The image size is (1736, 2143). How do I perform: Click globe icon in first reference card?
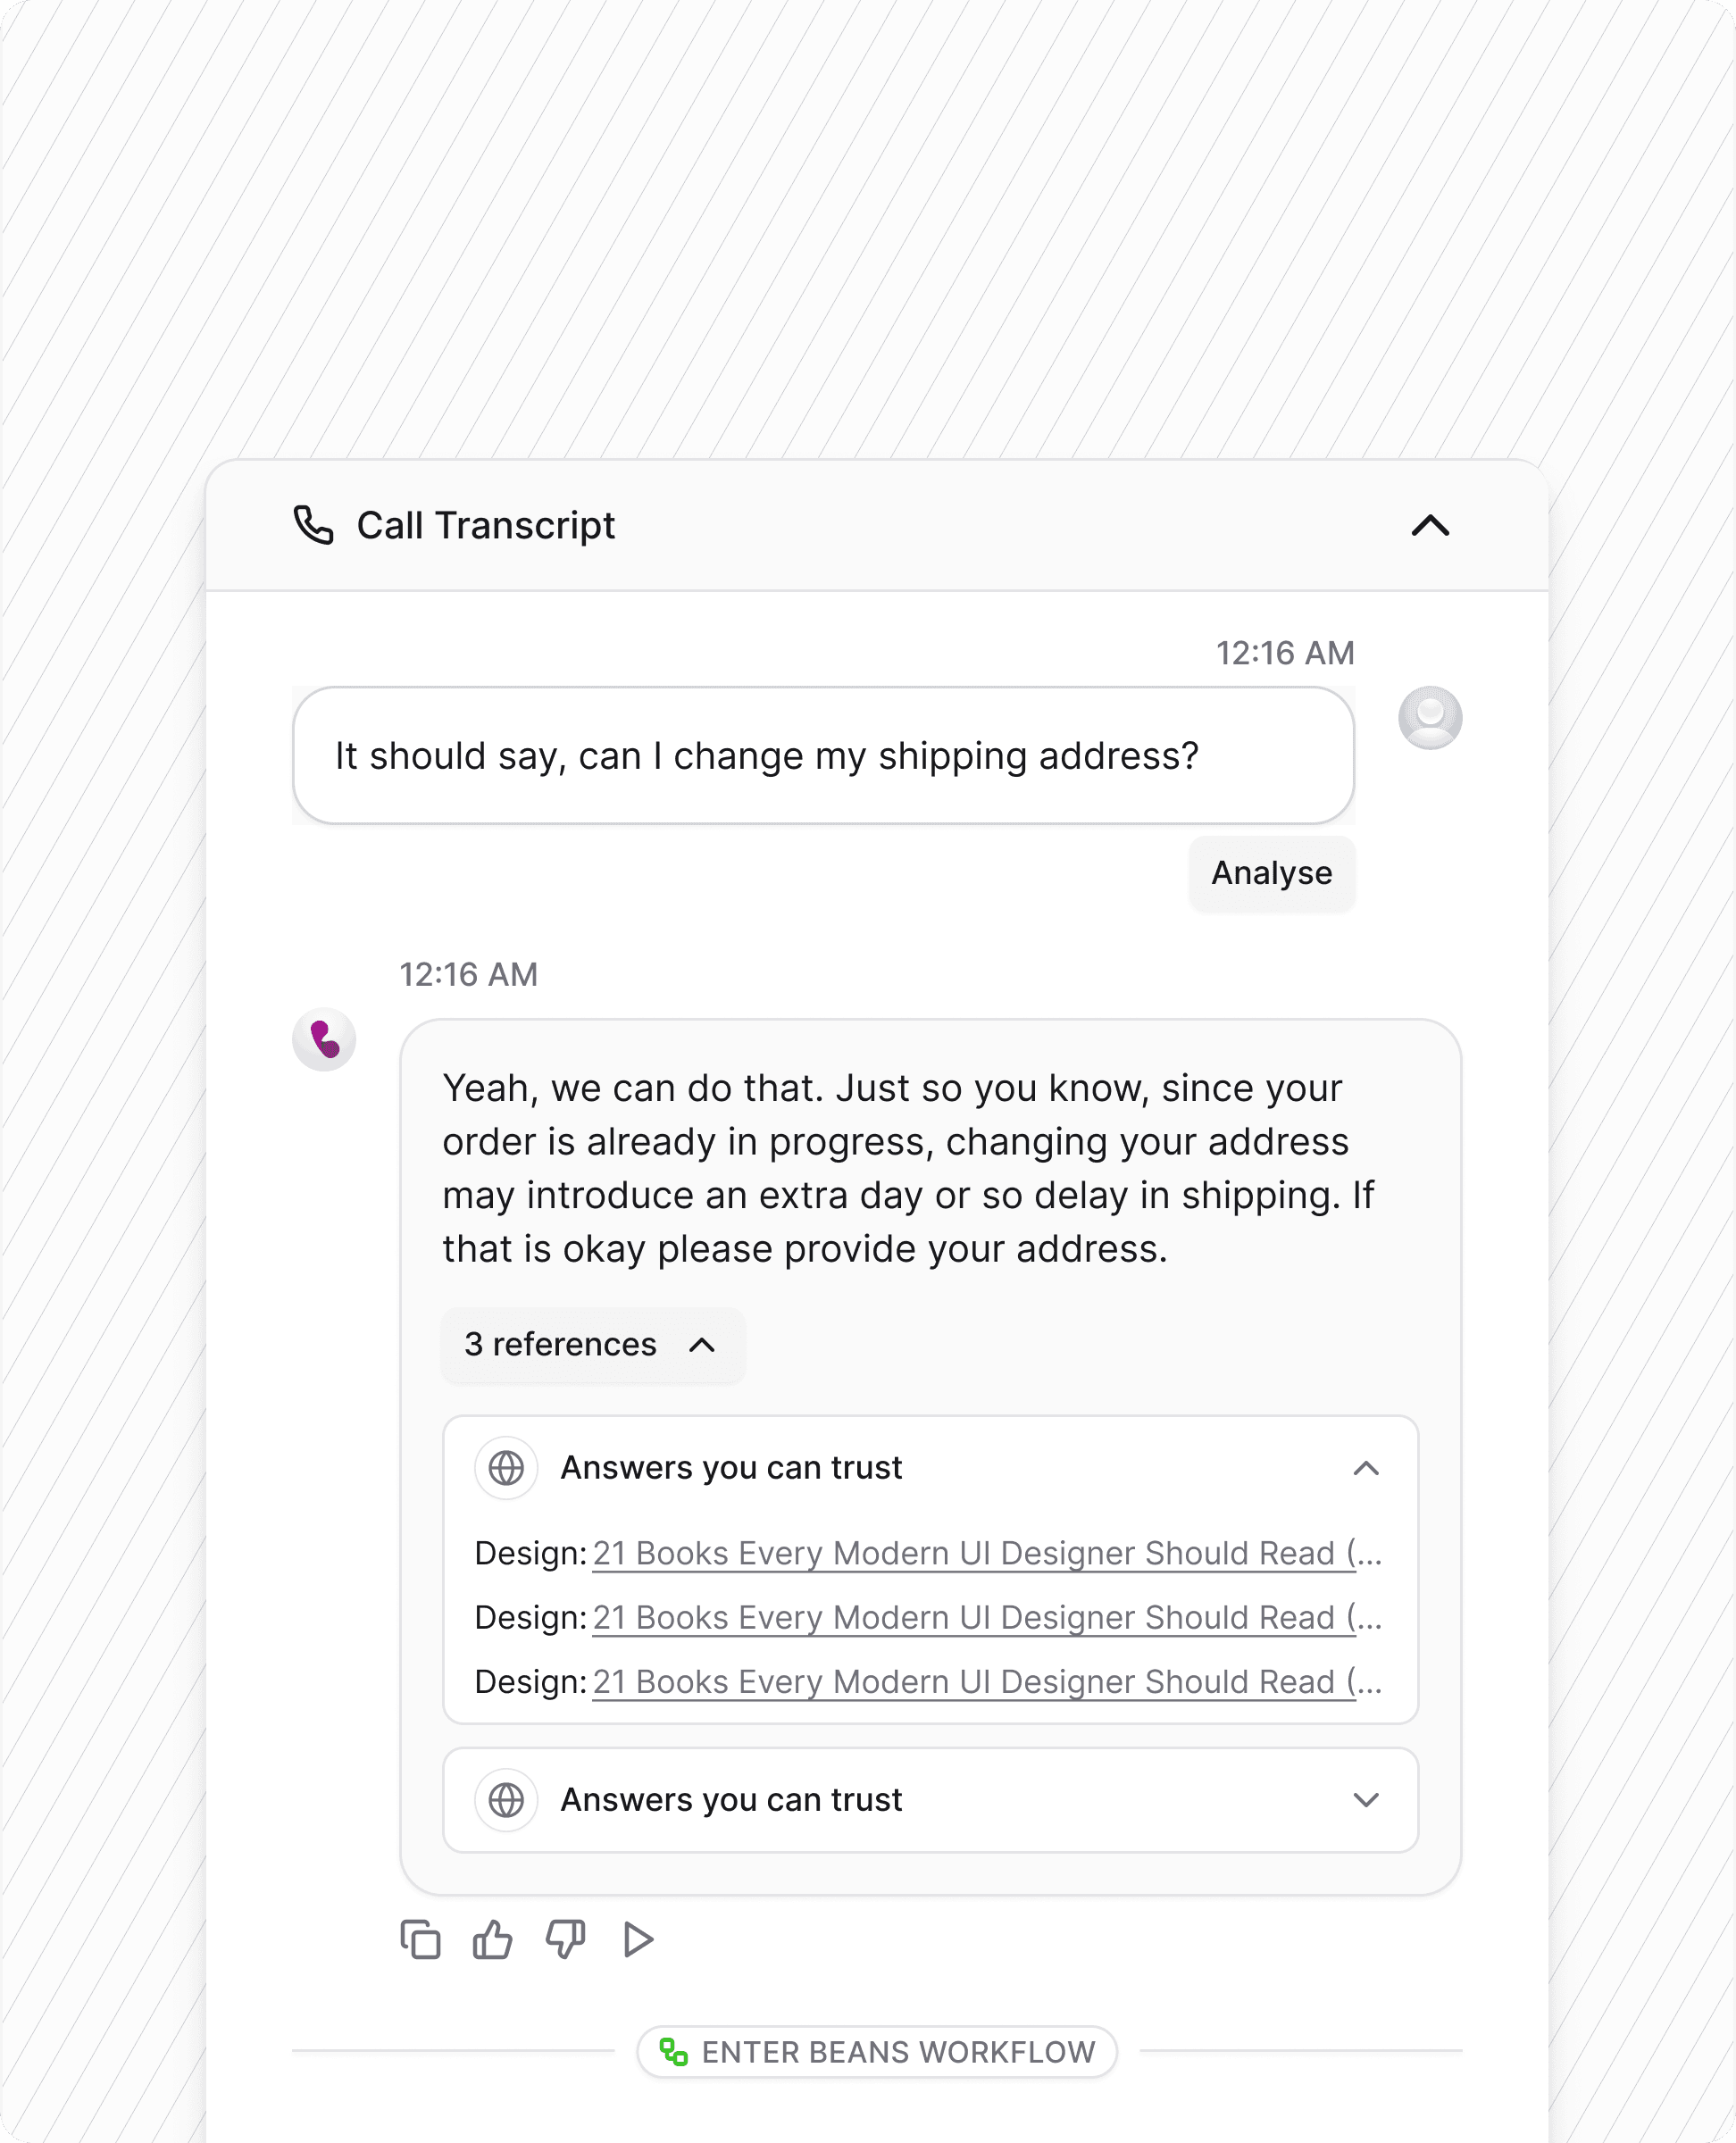coord(506,1467)
